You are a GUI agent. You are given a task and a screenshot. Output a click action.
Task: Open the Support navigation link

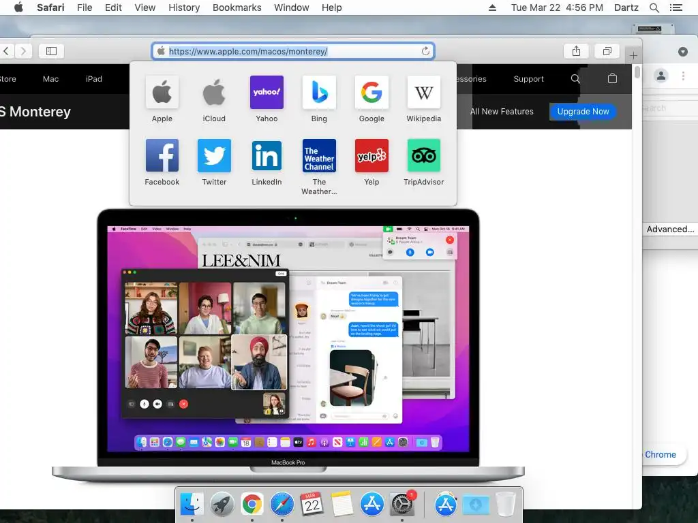click(528, 79)
